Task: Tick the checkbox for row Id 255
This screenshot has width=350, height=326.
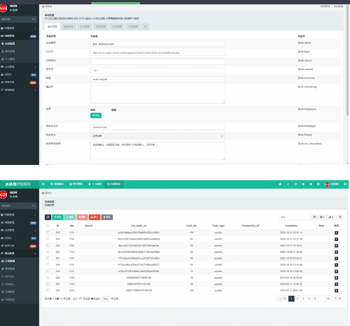Action: 48,233
